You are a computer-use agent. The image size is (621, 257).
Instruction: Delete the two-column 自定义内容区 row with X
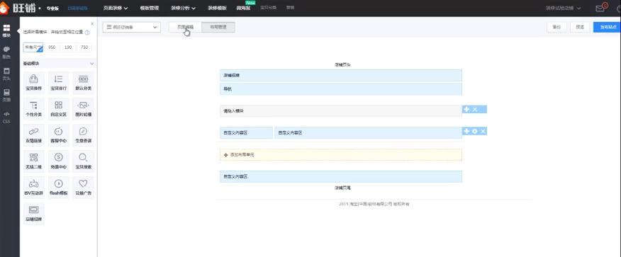[x=483, y=131]
